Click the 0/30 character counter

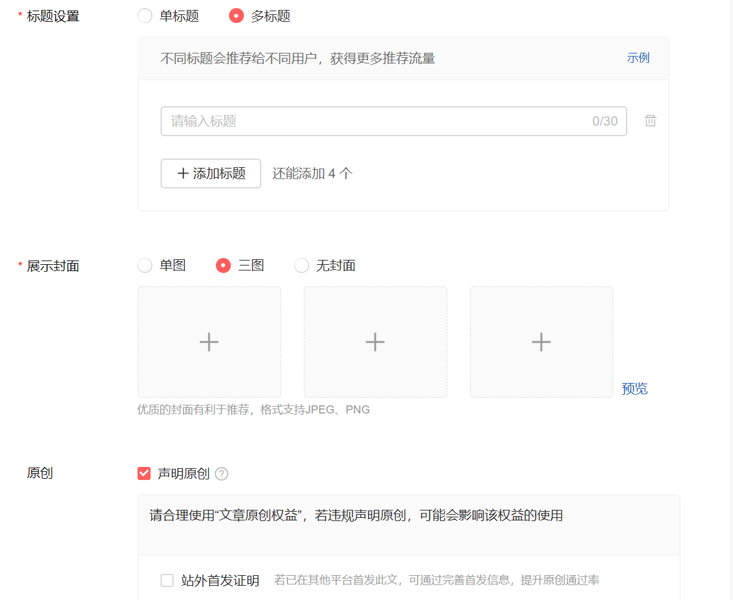click(x=605, y=121)
